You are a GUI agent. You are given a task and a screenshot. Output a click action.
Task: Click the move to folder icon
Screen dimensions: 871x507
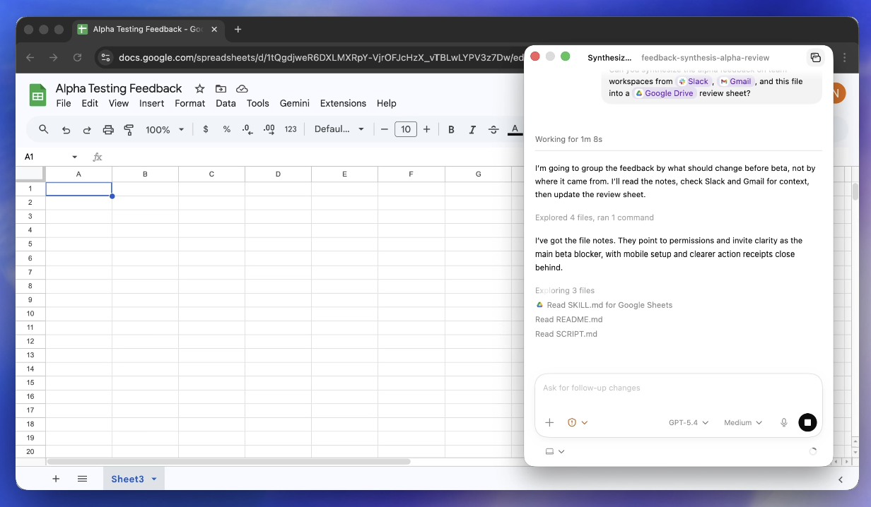[221, 88]
